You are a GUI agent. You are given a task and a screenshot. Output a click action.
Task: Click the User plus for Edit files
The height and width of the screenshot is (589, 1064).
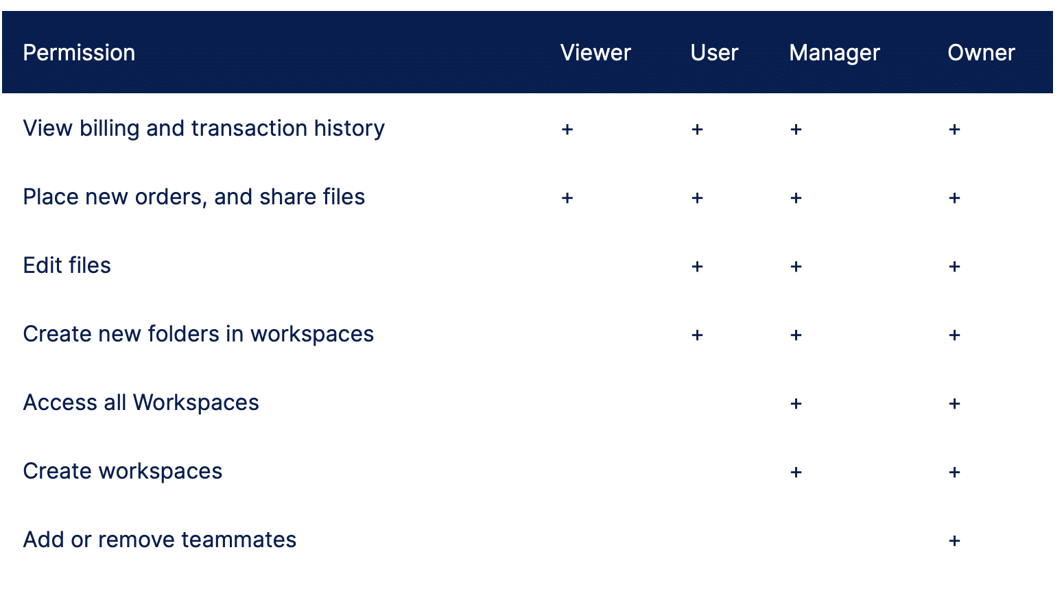697,267
